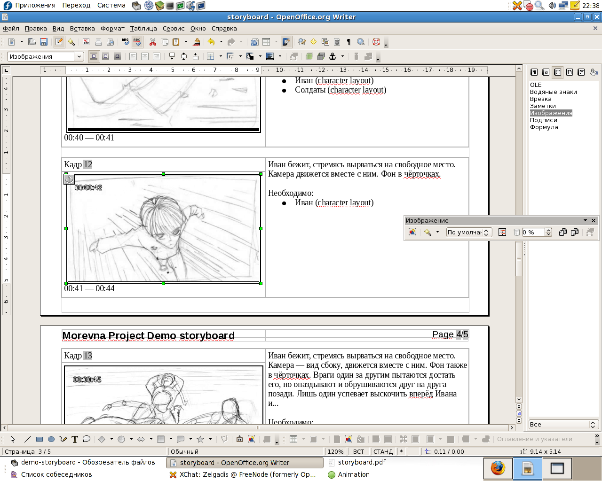
Task: Open Filter dropdown arrow in Изображение toolbar
Action: 437,232
